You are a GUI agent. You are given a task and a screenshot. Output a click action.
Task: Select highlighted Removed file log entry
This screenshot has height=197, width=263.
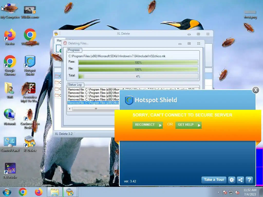click(93, 103)
